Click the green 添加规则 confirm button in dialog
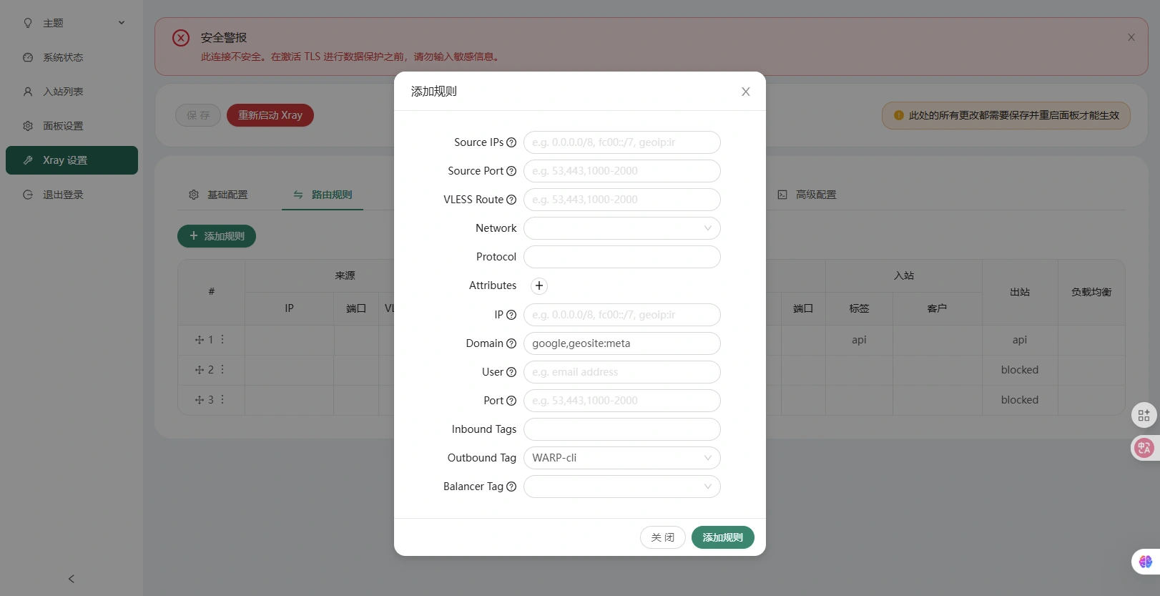This screenshot has width=1160, height=596. [x=722, y=537]
